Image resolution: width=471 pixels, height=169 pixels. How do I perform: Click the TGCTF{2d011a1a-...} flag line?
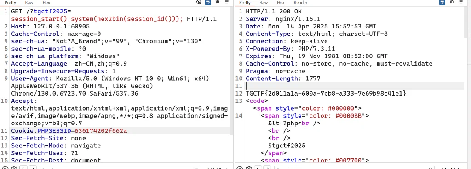(x=326, y=94)
